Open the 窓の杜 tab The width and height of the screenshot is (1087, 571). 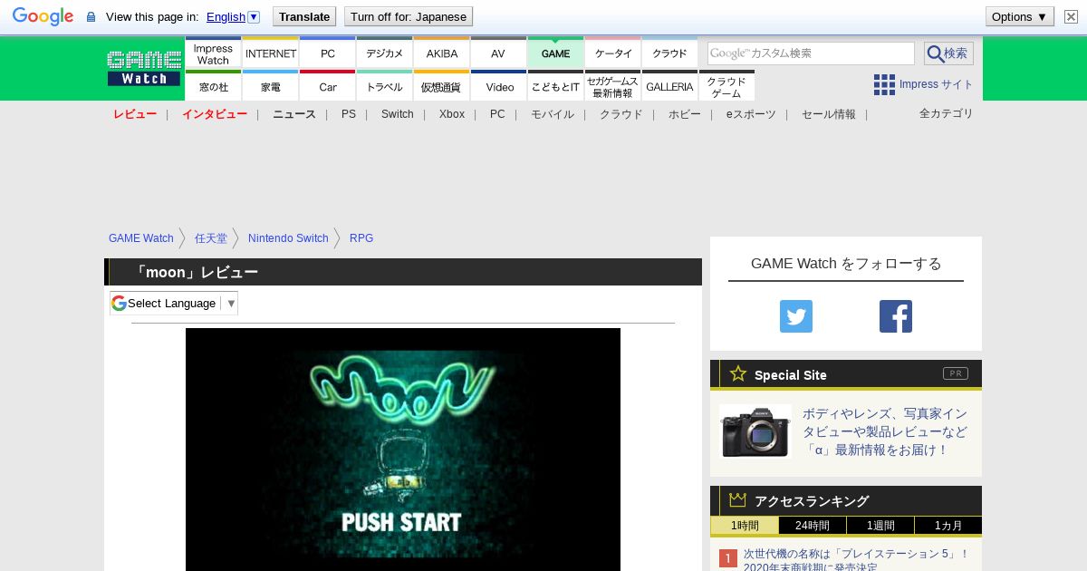(x=213, y=86)
